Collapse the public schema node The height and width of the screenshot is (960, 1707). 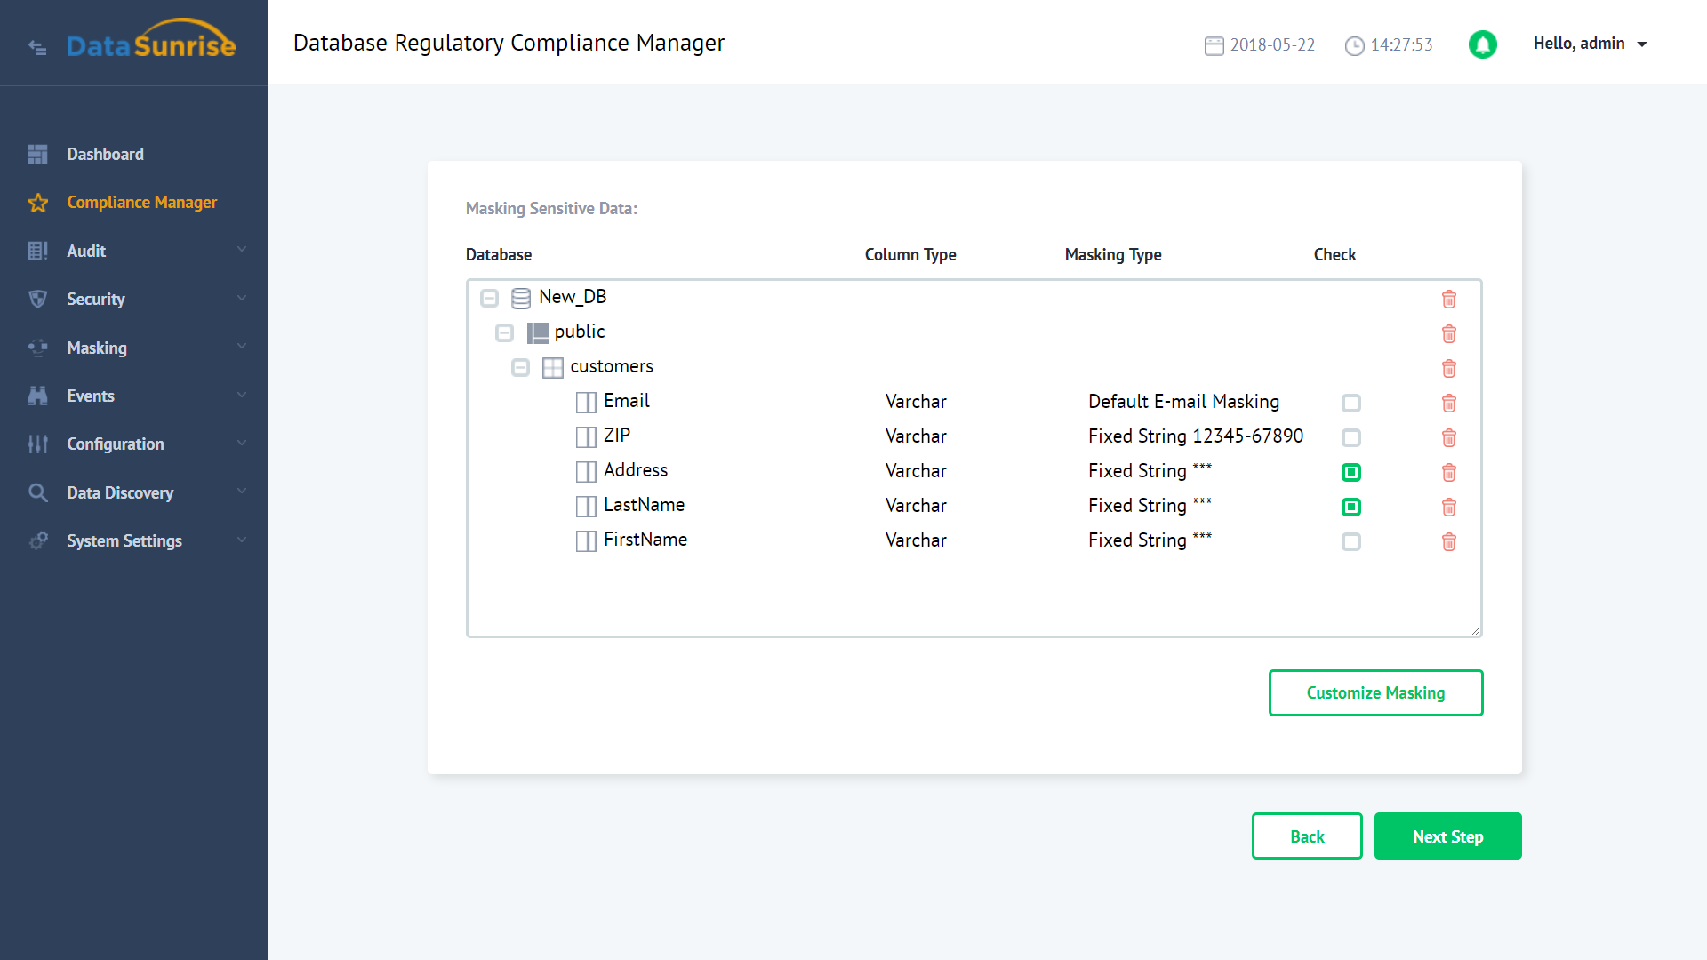coord(504,333)
